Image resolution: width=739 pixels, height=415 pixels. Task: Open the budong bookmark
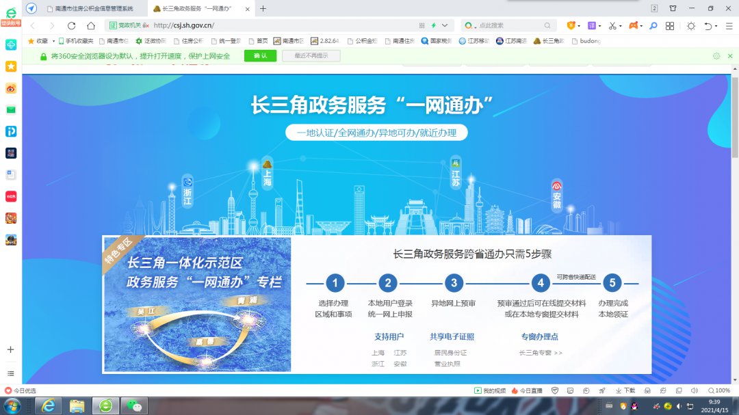click(x=586, y=41)
